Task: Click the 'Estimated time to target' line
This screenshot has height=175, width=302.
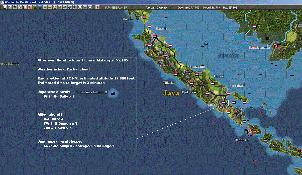Action: coord(71,83)
